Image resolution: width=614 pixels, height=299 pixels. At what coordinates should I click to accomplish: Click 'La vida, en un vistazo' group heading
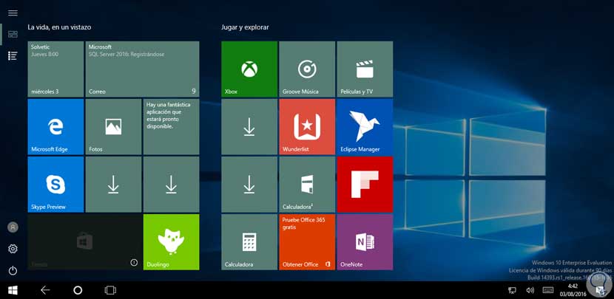click(x=59, y=27)
